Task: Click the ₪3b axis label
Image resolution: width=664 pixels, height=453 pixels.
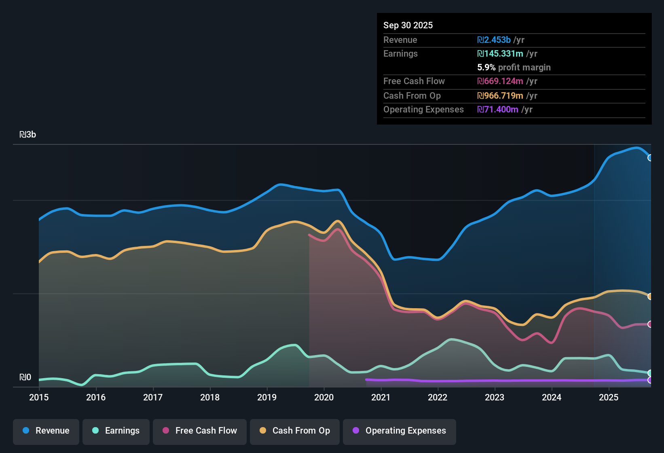Action: 28,134
